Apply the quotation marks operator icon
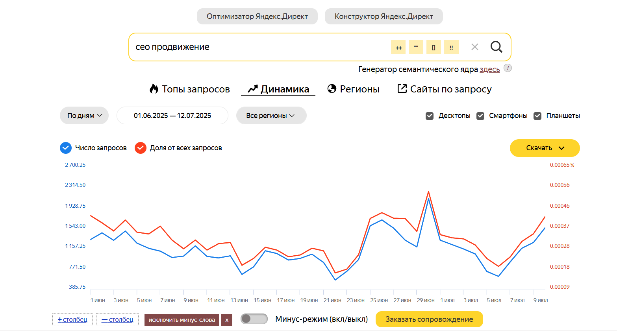Image resolution: width=617 pixels, height=332 pixels. [x=416, y=47]
